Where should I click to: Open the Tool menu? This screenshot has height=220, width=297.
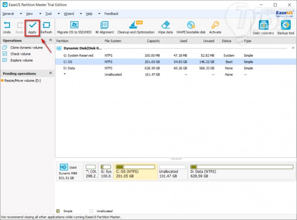pyautogui.click(x=49, y=13)
